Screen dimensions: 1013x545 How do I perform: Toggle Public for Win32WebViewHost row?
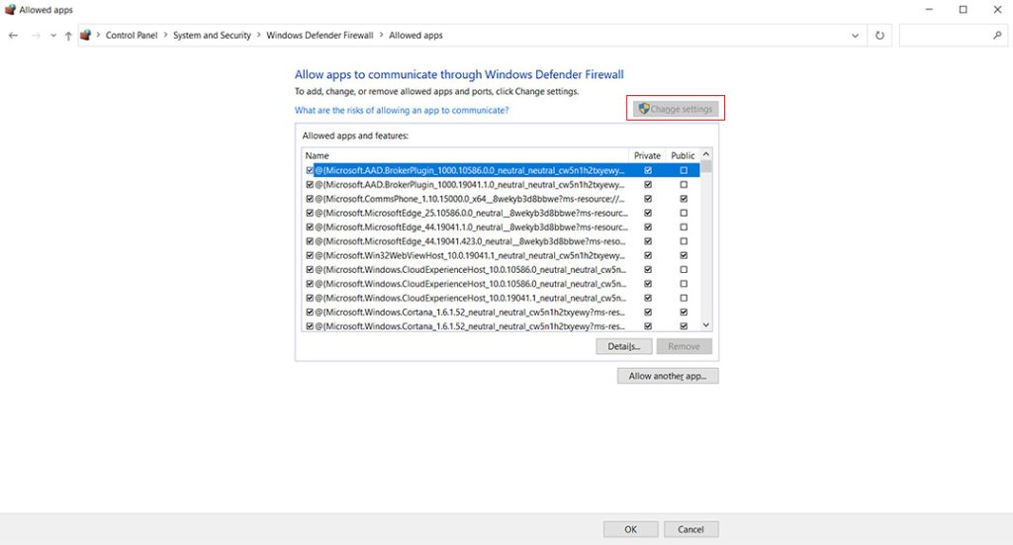click(684, 256)
